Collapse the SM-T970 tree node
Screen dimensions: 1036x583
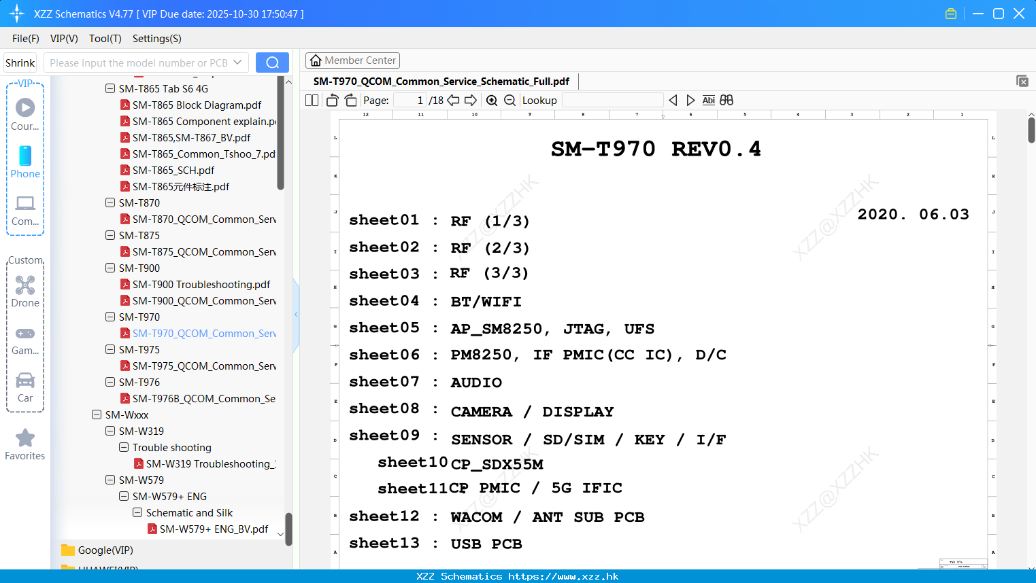110,317
